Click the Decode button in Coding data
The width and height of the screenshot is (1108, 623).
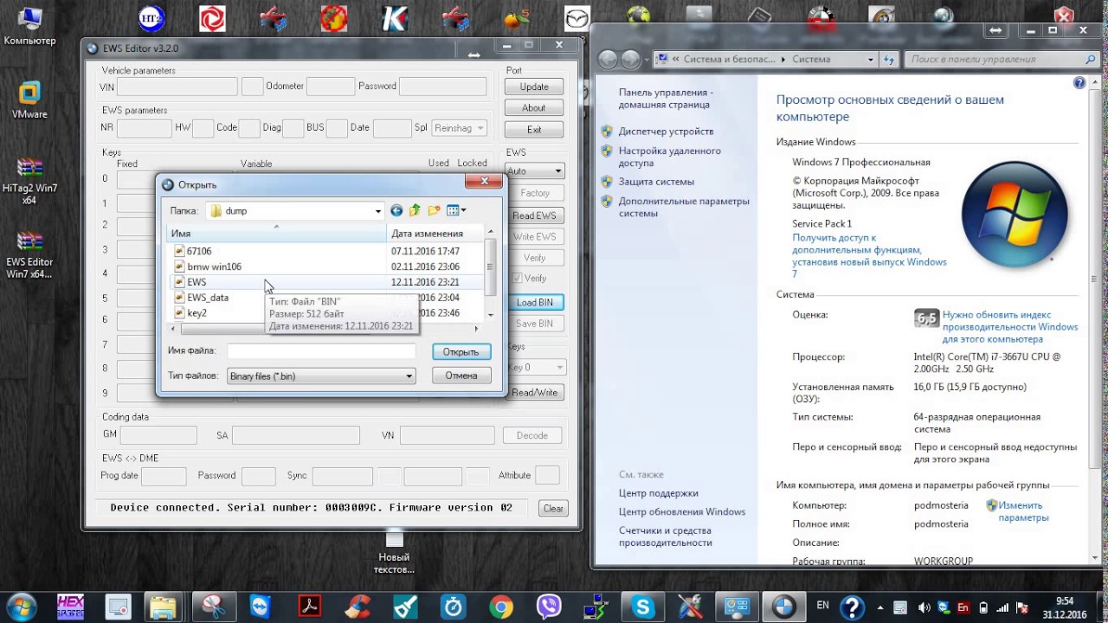click(531, 436)
